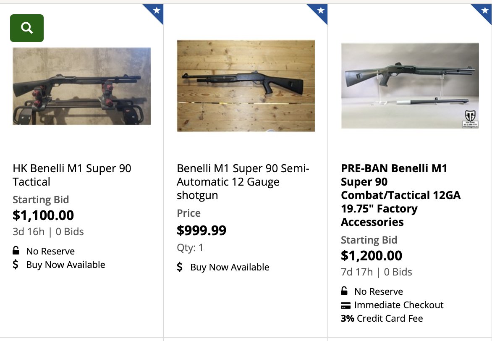Screen dimensions: 492x341
Task: Click the $1,100.00 starting bid price
Action: 43,215
